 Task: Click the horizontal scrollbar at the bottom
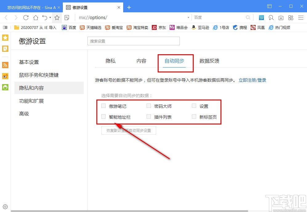129,211
